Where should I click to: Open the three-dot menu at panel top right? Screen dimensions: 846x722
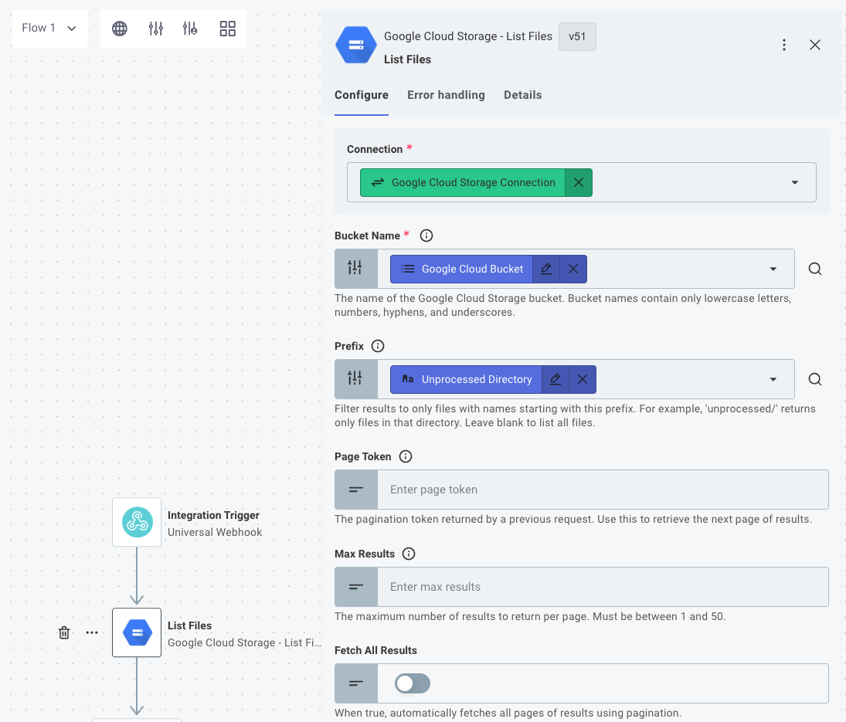pos(784,45)
